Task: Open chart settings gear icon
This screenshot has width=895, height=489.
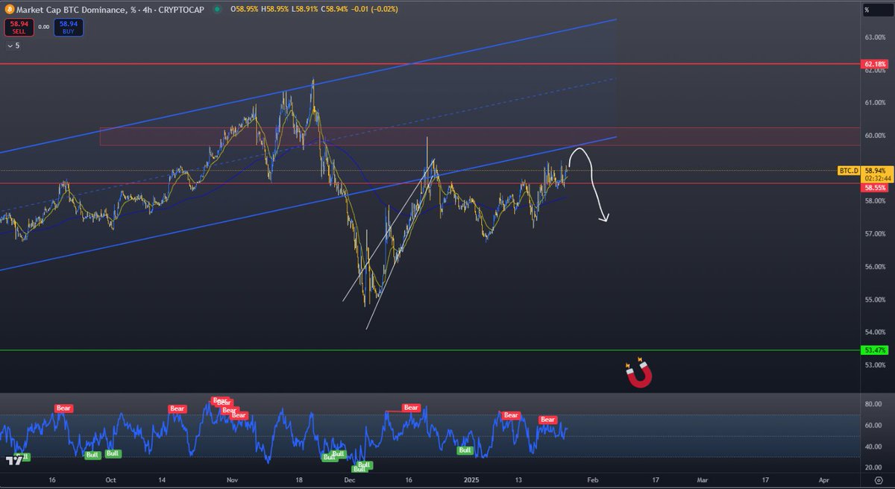Action: tap(878, 481)
